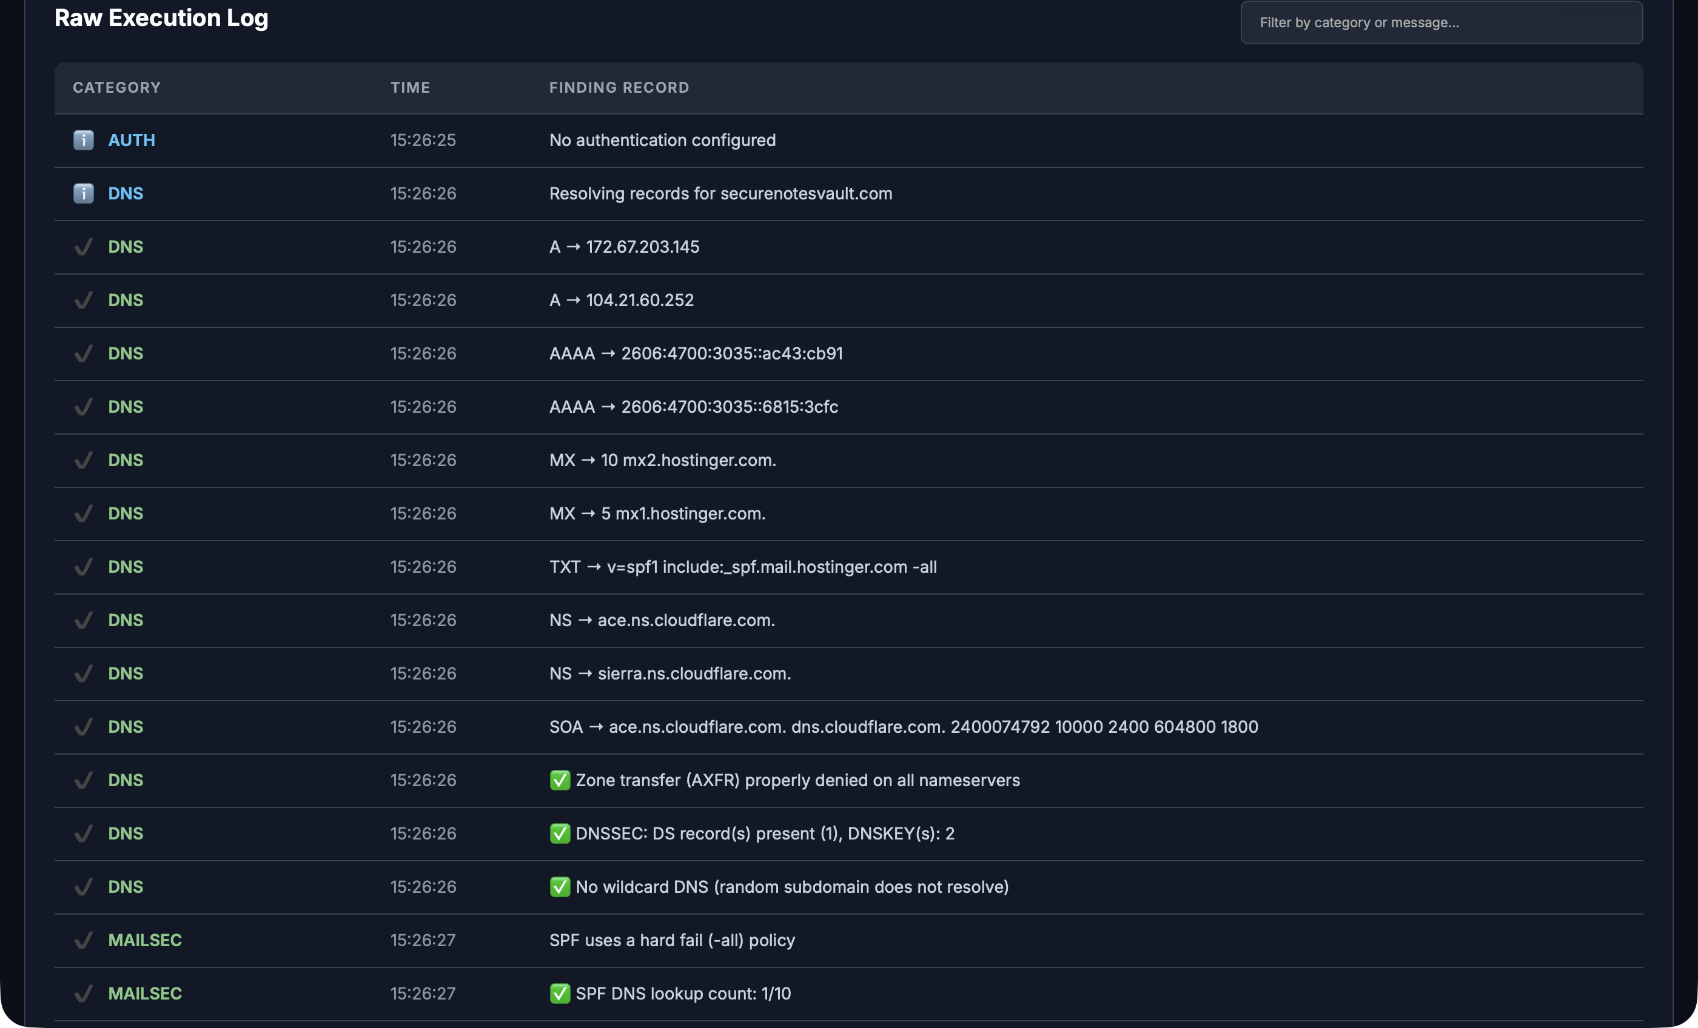Select the AUTH category label
Image resolution: width=1698 pixels, height=1028 pixels.
tap(131, 140)
